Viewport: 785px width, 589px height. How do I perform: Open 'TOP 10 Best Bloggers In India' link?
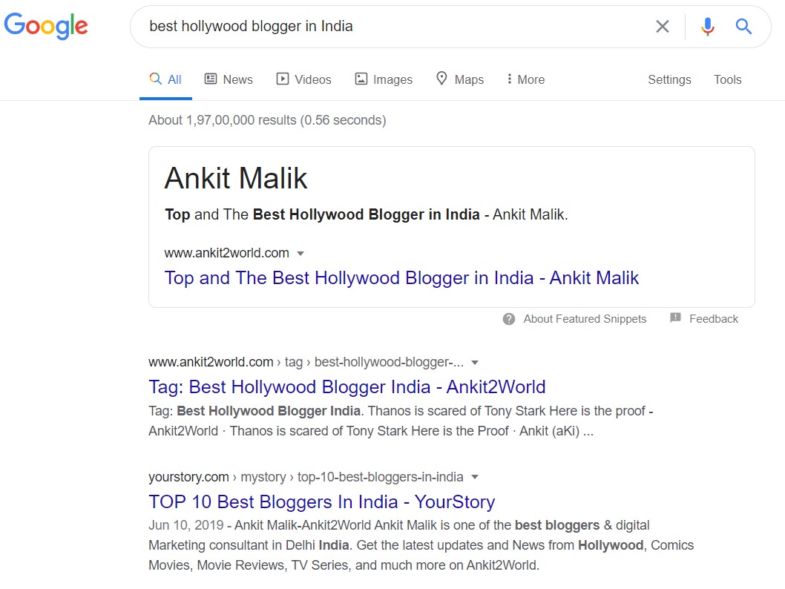click(322, 502)
